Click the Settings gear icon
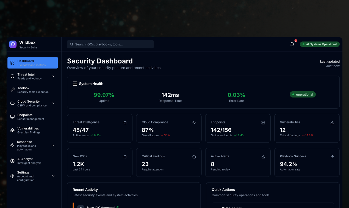This screenshot has height=208, width=349. pos(12,176)
